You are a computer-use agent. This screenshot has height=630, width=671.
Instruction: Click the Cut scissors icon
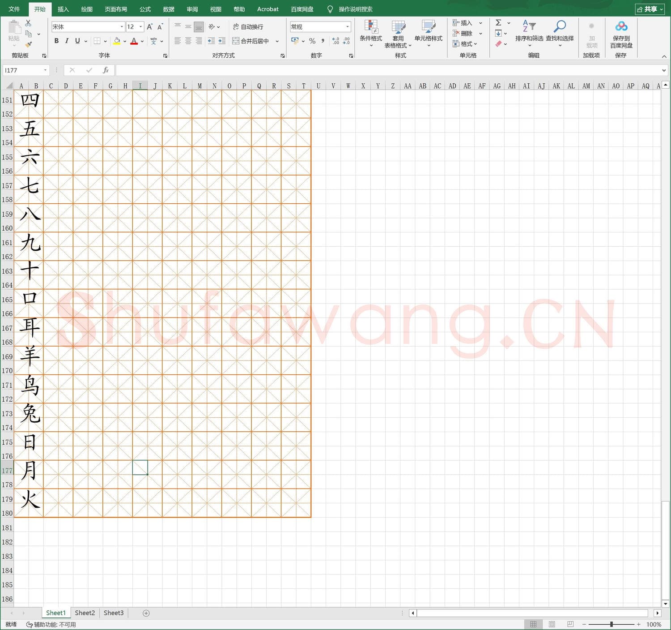[x=28, y=23]
